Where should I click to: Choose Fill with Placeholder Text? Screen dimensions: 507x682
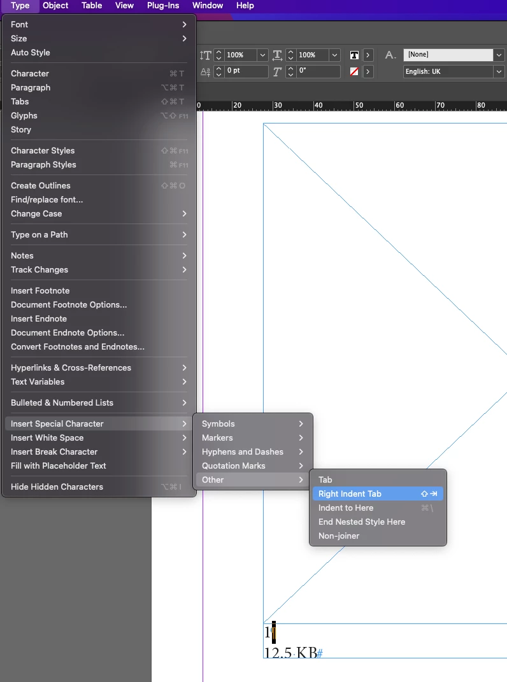(99, 466)
